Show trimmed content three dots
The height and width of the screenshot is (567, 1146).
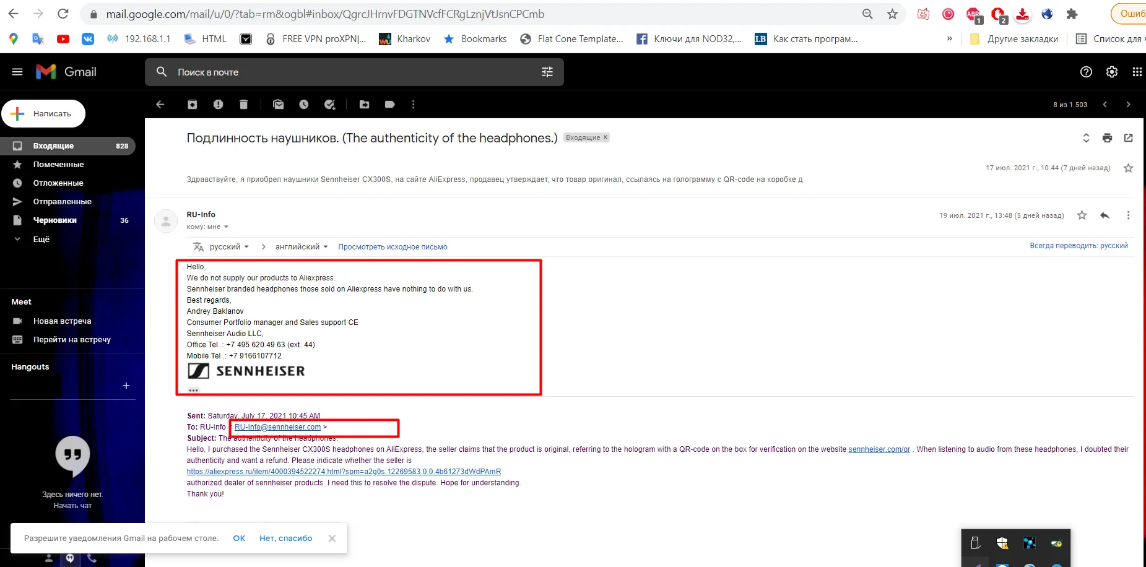click(194, 391)
